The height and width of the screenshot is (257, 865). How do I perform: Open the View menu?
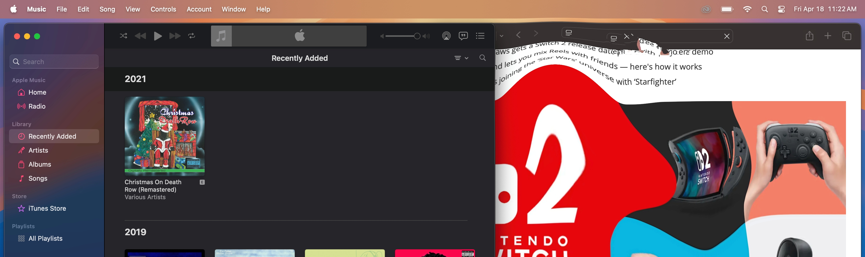(133, 9)
